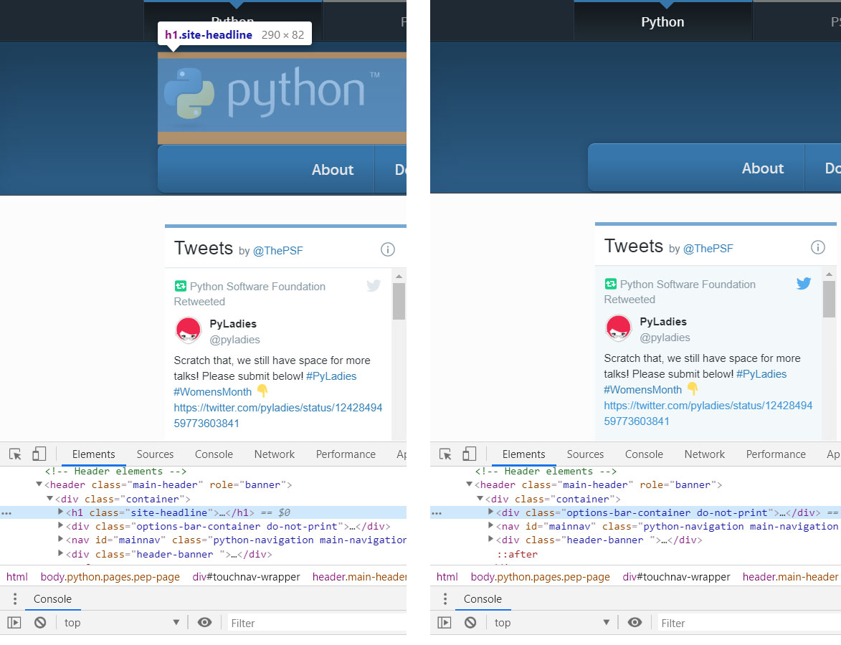Click div#touchnav-wrapper breadcrumb in left DevTools
Viewport: 841px width, 645px height.
tap(246, 577)
